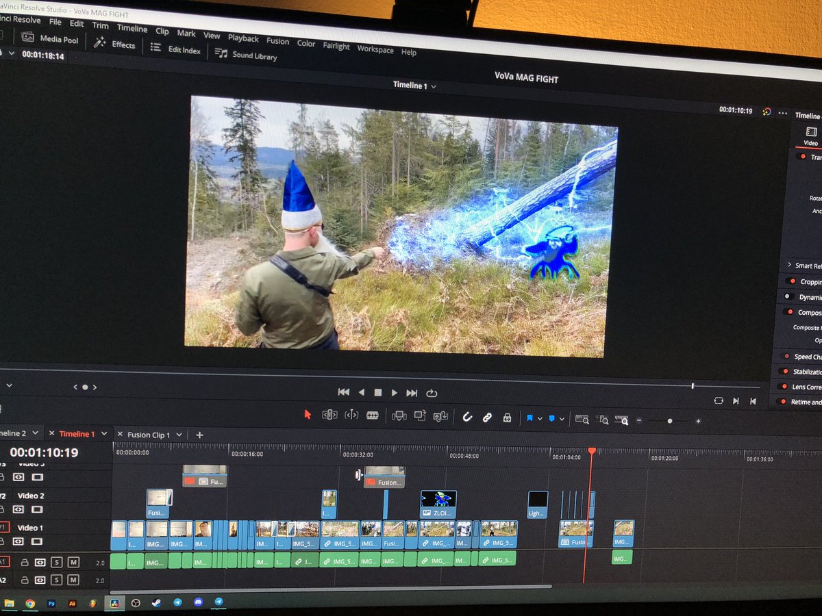Mute audio track A1 with M button

tap(73, 563)
